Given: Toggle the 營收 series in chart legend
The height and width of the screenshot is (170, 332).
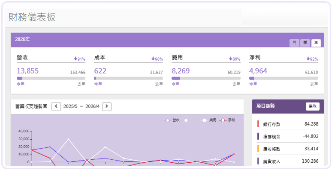Looking at the screenshot, I should click(172, 120).
